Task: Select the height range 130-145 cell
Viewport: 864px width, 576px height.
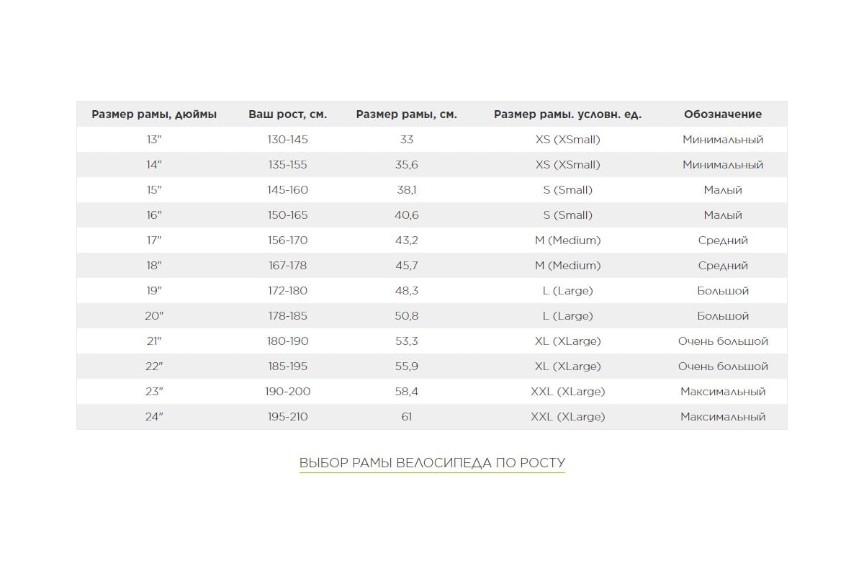Action: [287, 140]
